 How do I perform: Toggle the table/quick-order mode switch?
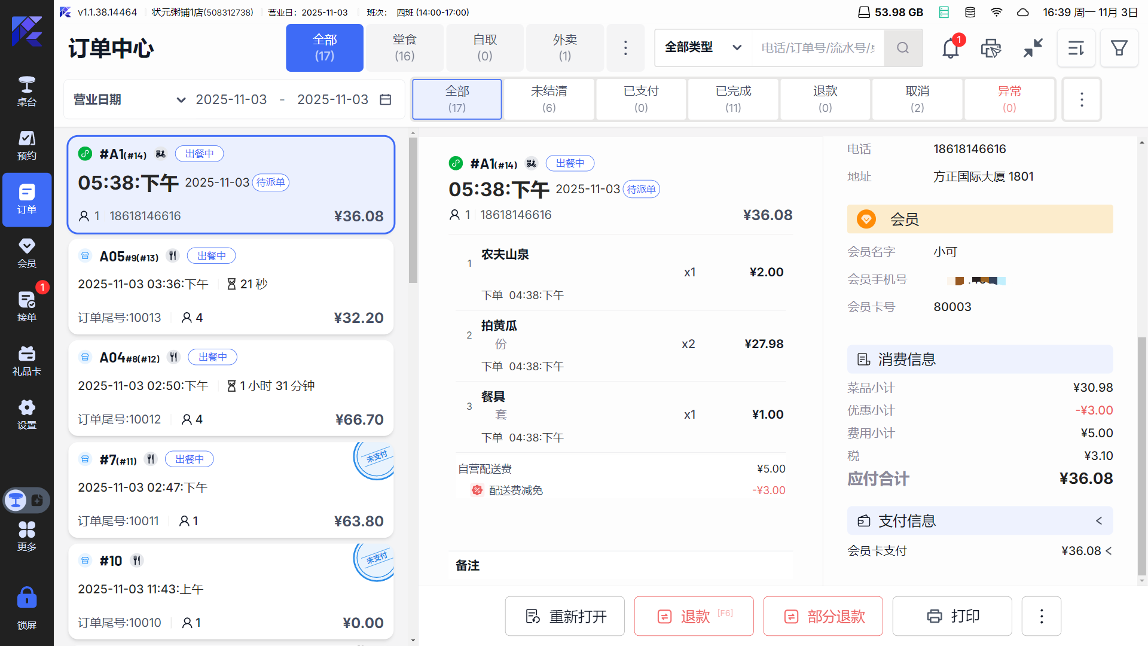pos(26,500)
